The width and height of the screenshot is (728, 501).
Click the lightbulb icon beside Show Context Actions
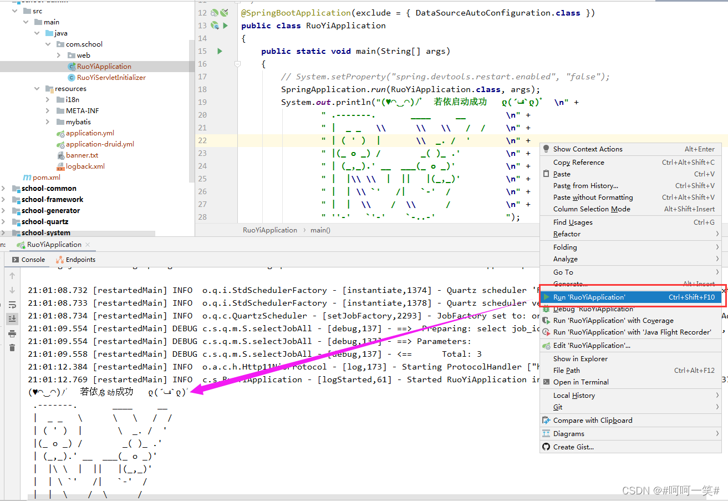pos(546,149)
